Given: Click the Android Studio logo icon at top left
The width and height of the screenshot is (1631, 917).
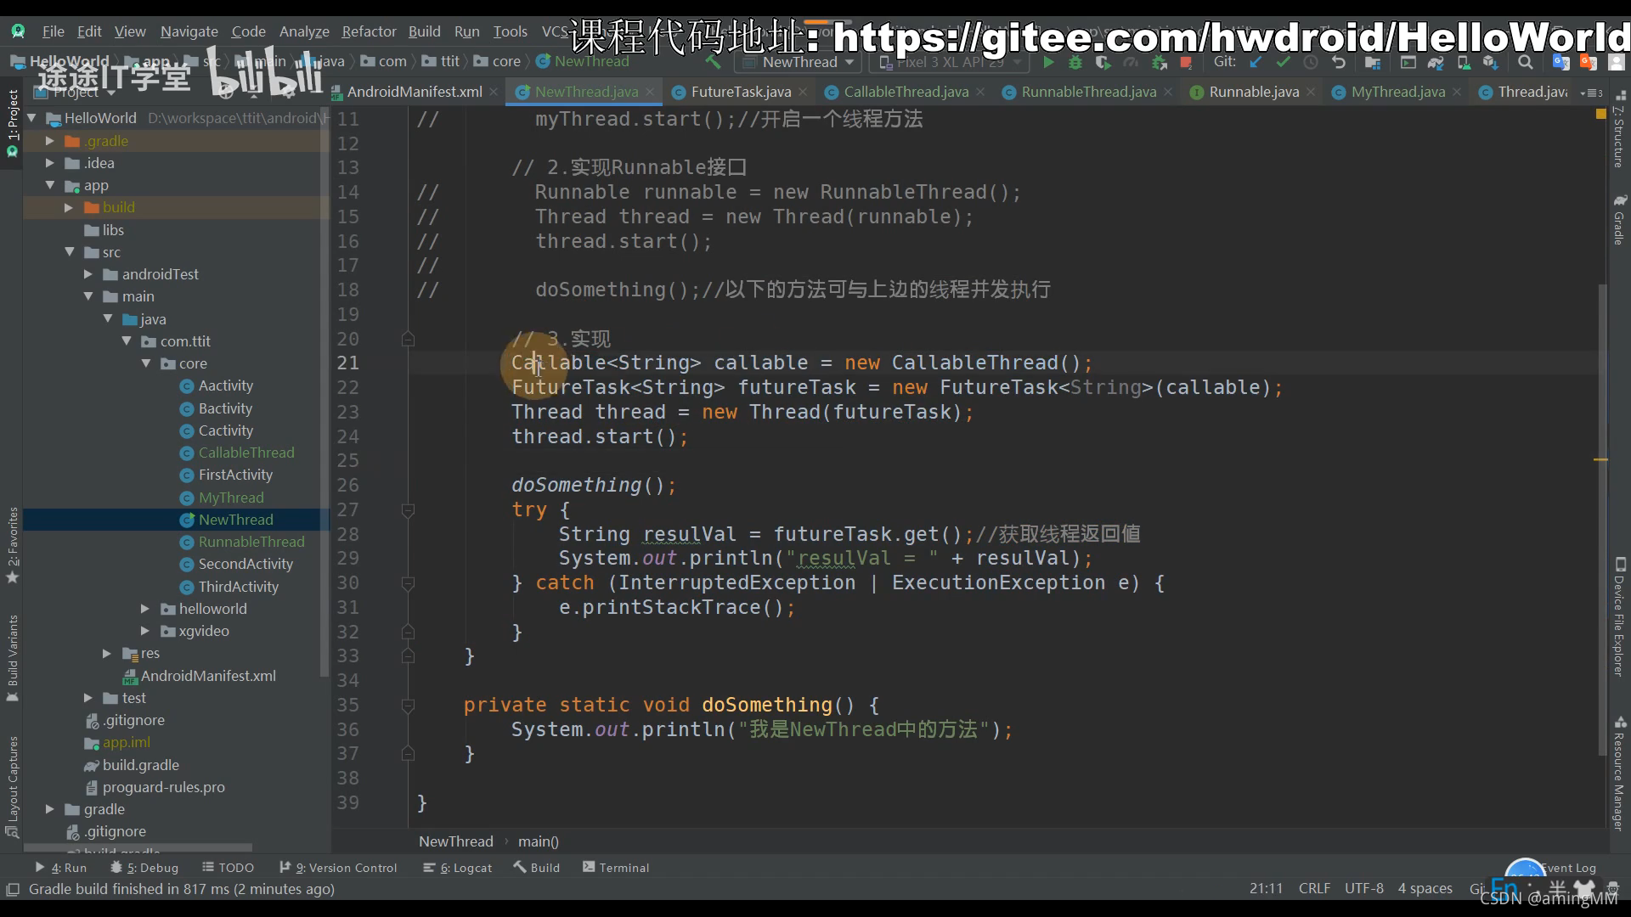Looking at the screenshot, I should (18, 31).
